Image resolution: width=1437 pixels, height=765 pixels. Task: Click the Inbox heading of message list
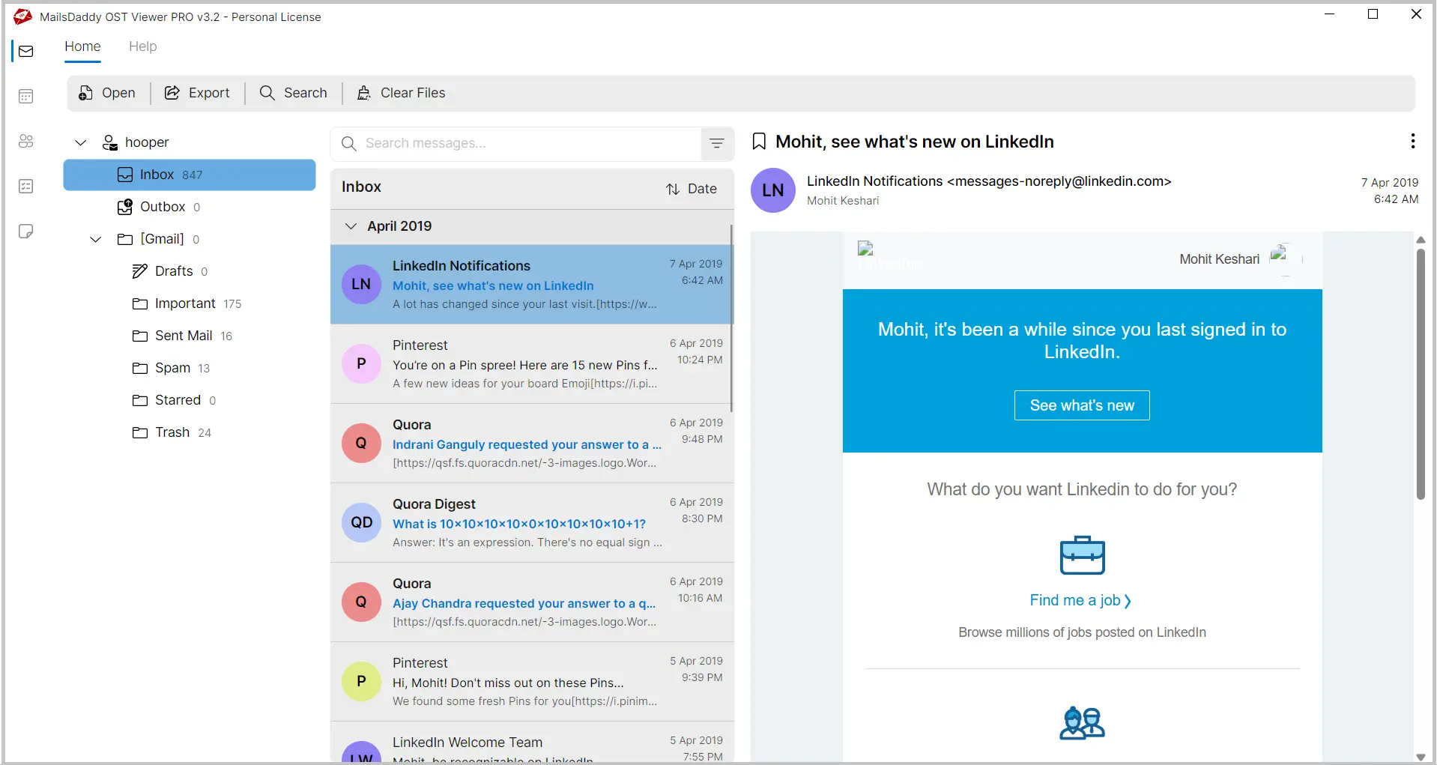pos(361,187)
